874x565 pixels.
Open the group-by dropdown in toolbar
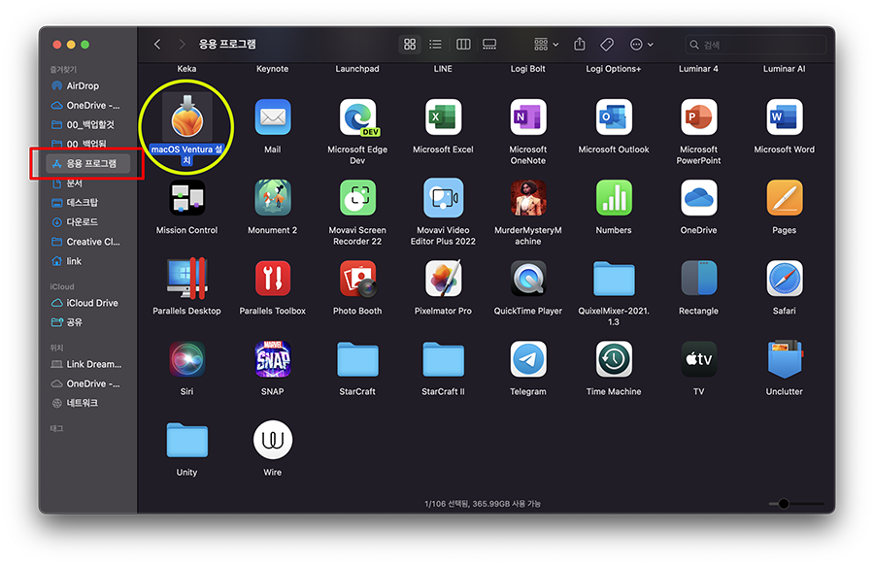546,44
